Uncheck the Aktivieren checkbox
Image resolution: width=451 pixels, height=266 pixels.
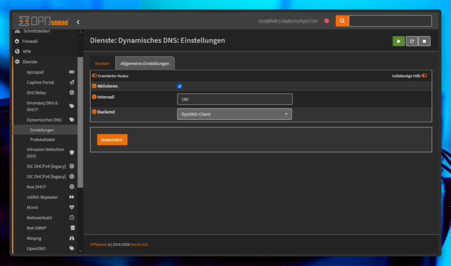[180, 86]
